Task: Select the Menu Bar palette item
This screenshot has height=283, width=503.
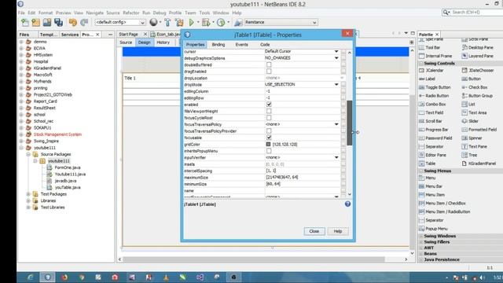Action: point(431,186)
